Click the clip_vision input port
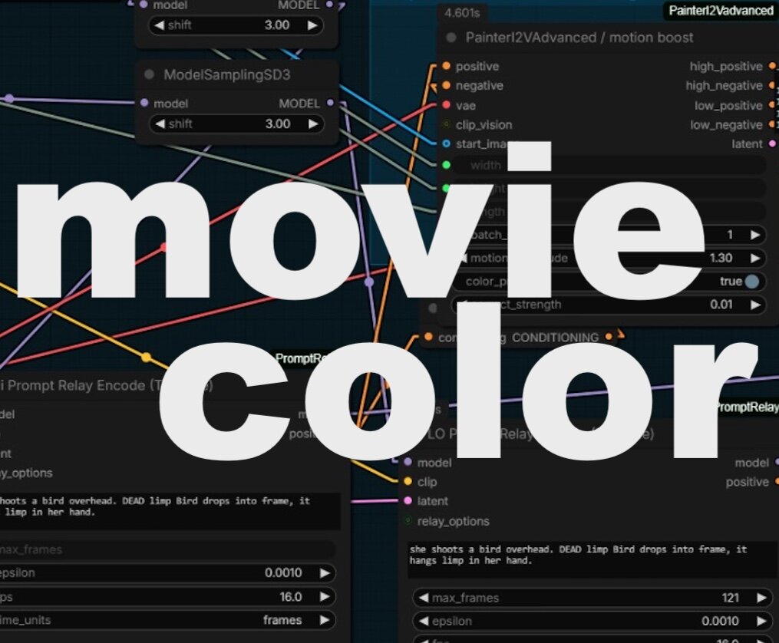The height and width of the screenshot is (643, 779). (446, 124)
